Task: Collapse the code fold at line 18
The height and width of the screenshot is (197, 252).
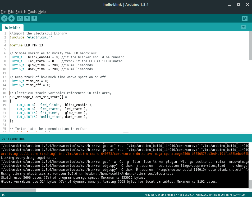Action: pyautogui.click(x=7, y=101)
